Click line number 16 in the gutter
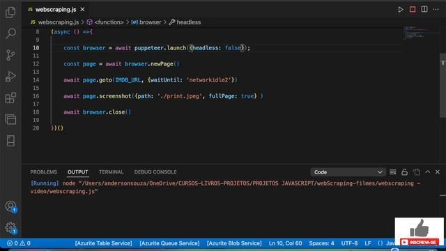Viewport: 446px width, 251px height. tap(36, 96)
